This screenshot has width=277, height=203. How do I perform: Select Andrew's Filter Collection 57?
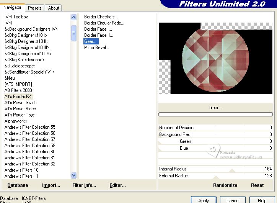click(30, 139)
